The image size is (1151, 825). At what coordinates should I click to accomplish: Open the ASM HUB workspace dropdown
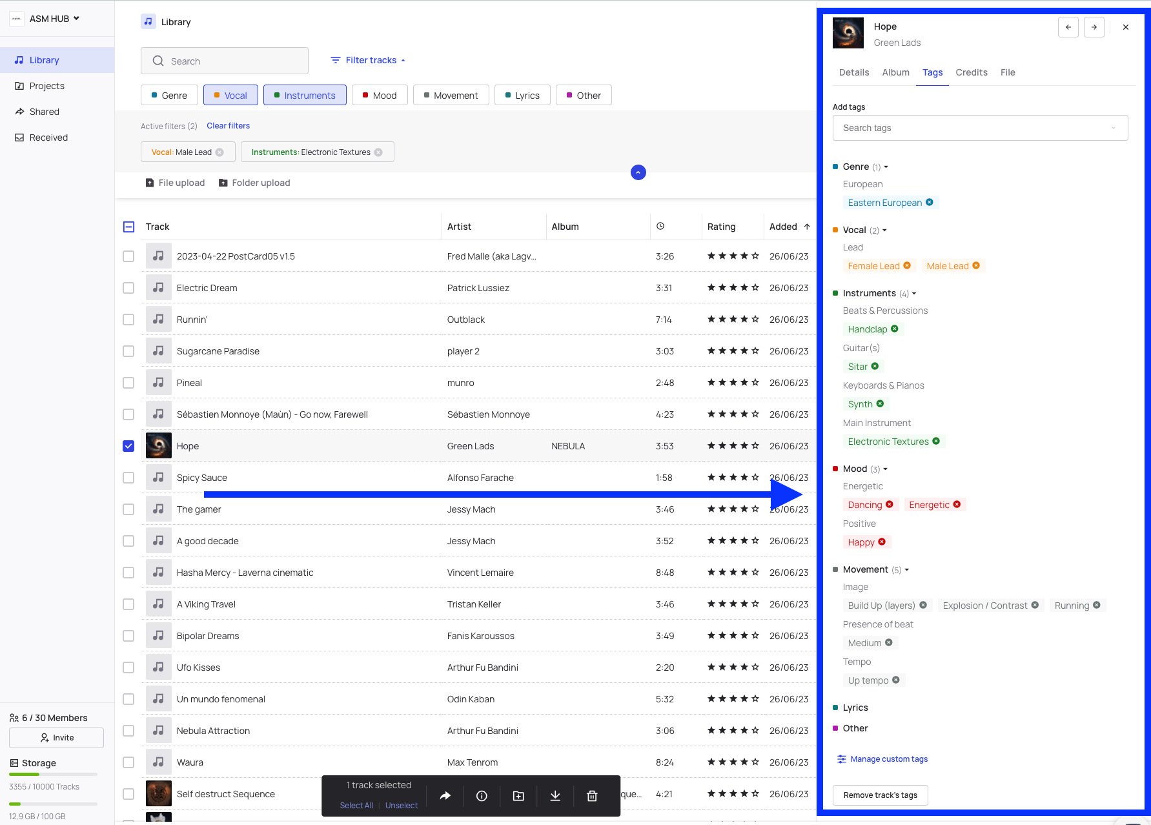click(x=54, y=19)
